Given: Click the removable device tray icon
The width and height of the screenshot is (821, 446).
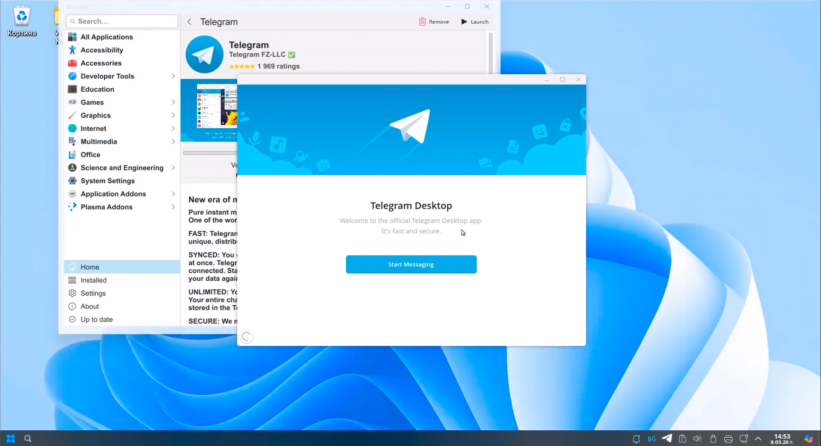Looking at the screenshot, I should [713, 439].
